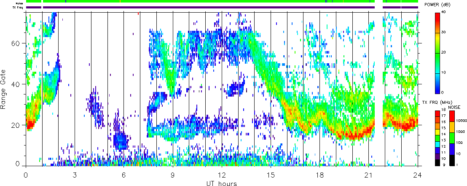Click the 'UT hours' x-axis title
The width and height of the screenshot is (467, 186).
click(x=222, y=183)
